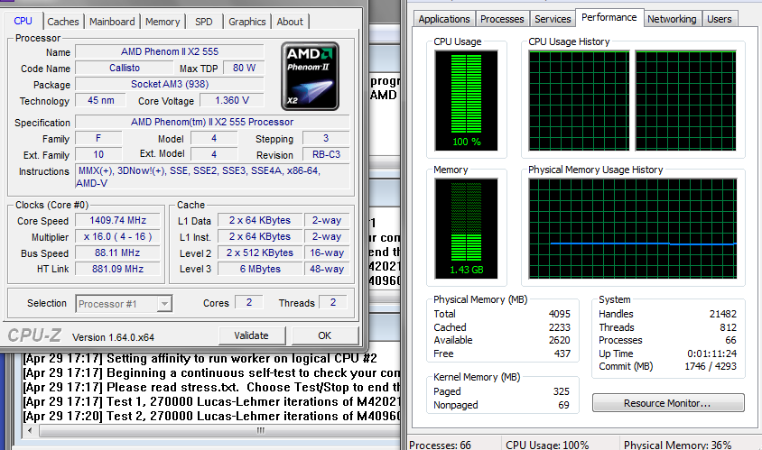Click the Callisto code name value
The image size is (762, 450).
pyautogui.click(x=125, y=68)
